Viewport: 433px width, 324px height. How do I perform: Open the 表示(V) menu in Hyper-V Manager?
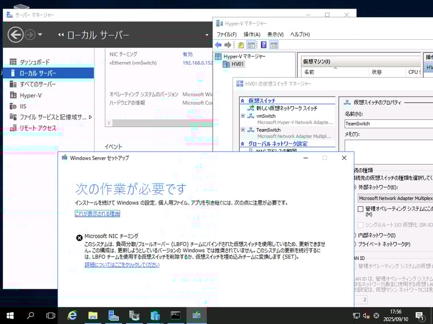(x=276, y=34)
